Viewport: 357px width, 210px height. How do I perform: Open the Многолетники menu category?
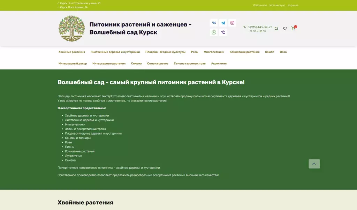click(214, 52)
